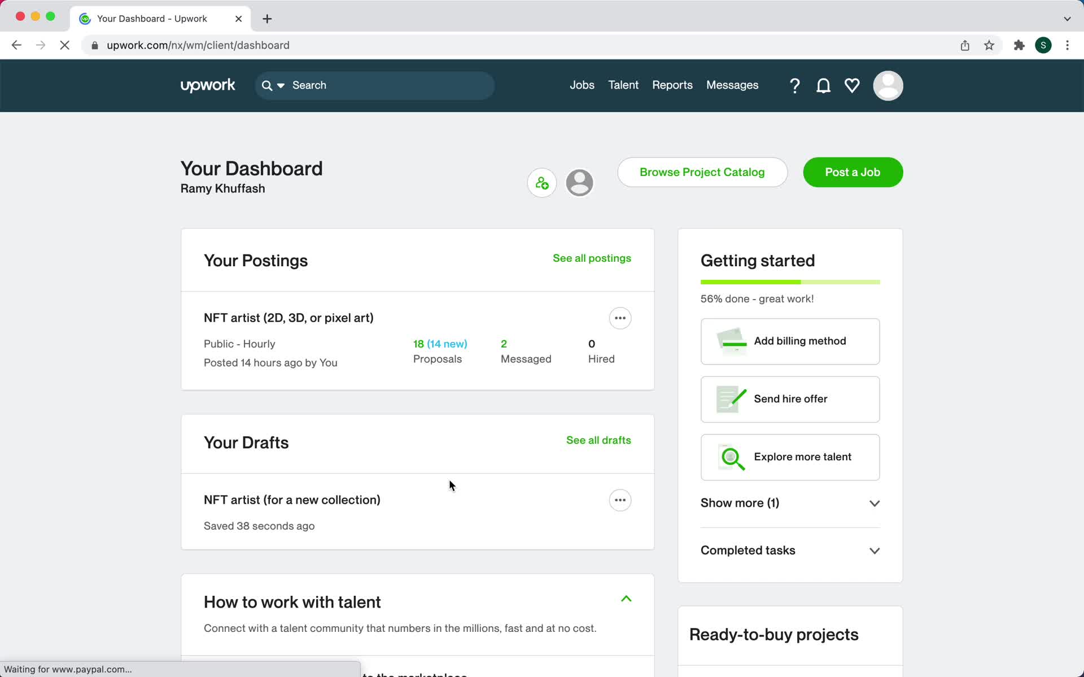Expand the Completed tasks section
This screenshot has width=1084, height=677.
pyautogui.click(x=790, y=550)
